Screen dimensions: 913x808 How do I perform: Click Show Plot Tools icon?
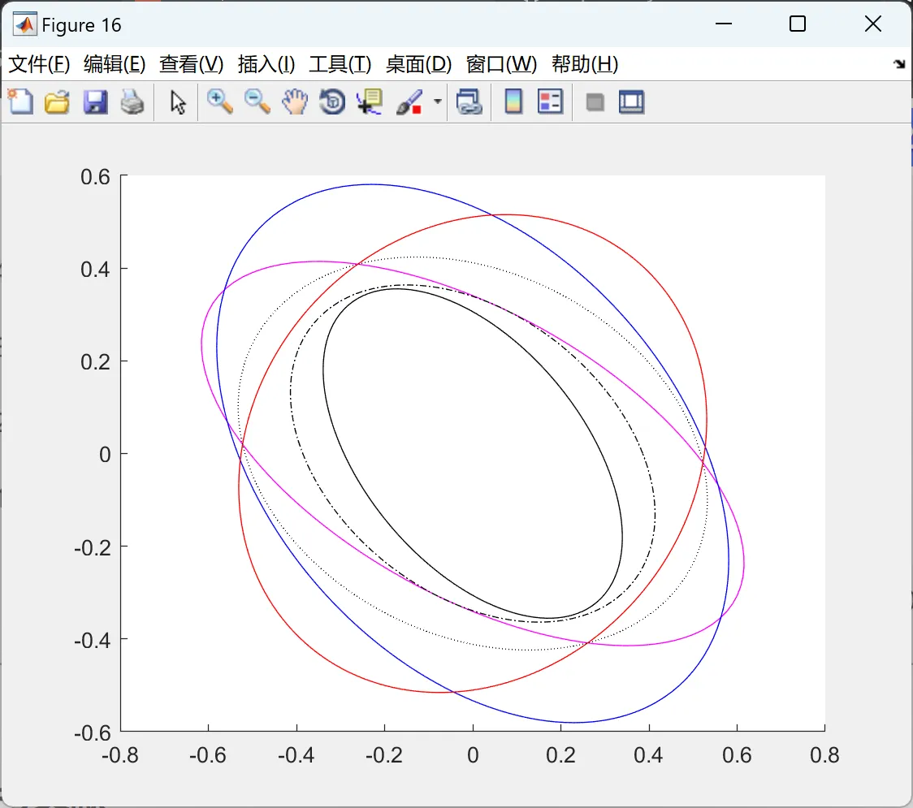(x=631, y=102)
